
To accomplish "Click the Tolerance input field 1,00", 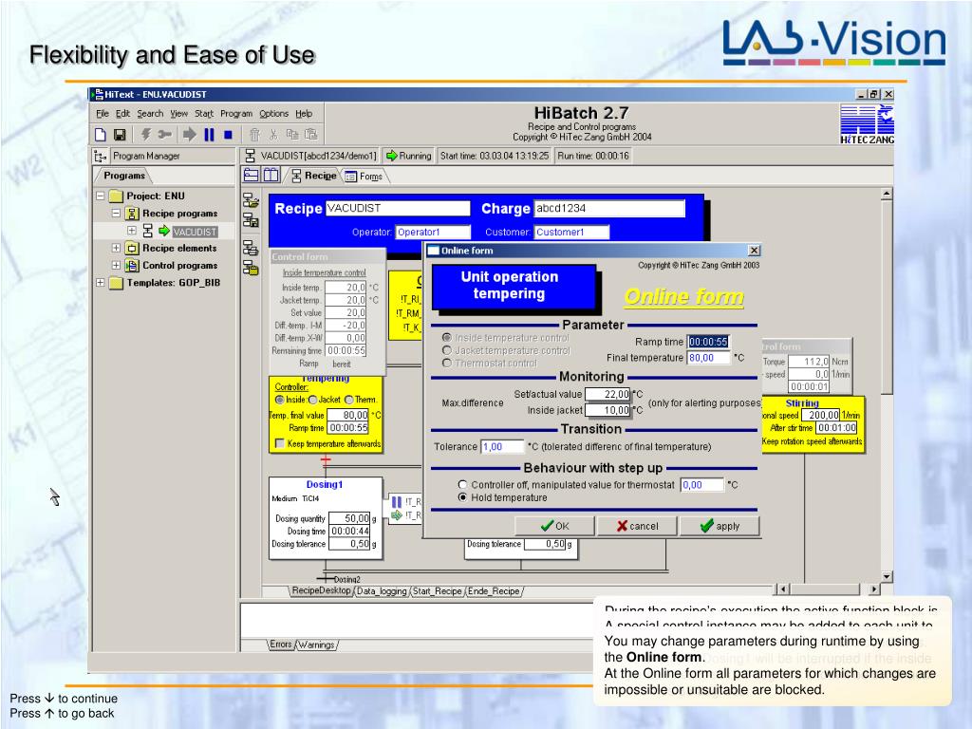I will click(502, 446).
